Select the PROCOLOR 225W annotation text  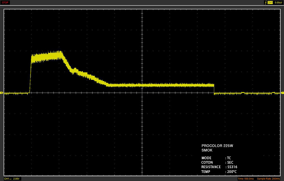pyautogui.click(x=217, y=146)
